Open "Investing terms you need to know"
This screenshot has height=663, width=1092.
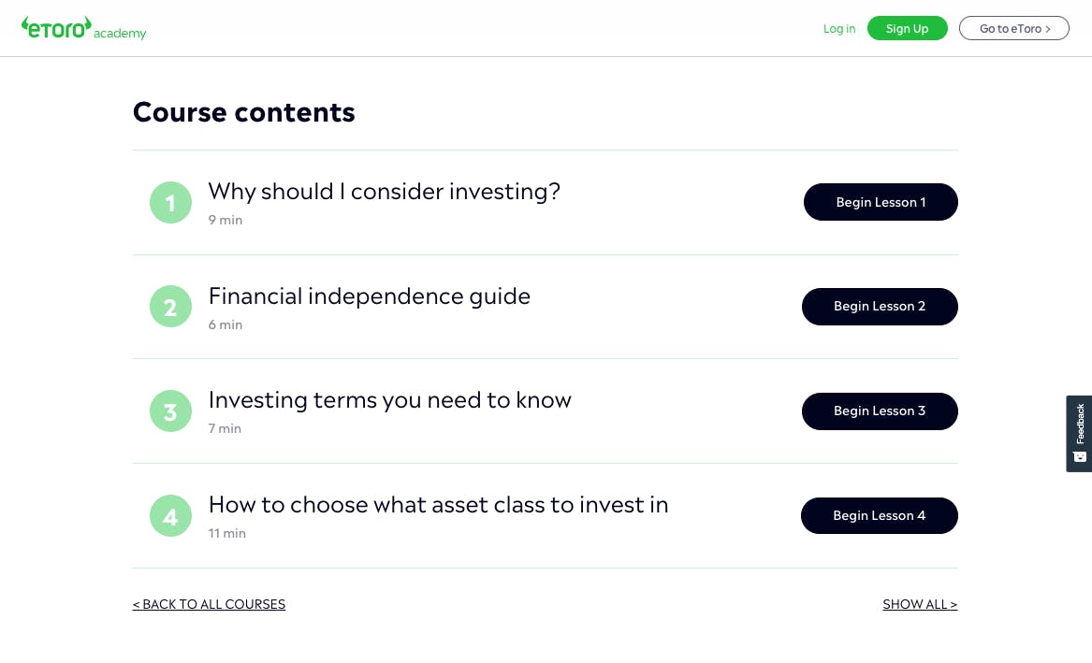click(x=389, y=400)
